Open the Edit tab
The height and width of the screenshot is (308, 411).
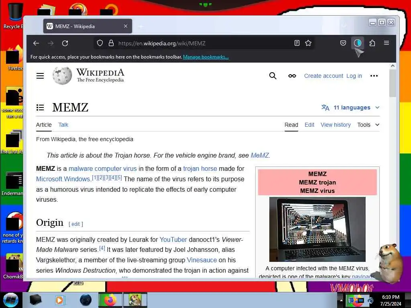(309, 125)
